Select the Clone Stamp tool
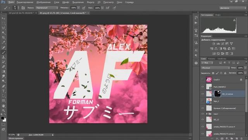Viewport: 248px width, 140px height. pos(3,57)
